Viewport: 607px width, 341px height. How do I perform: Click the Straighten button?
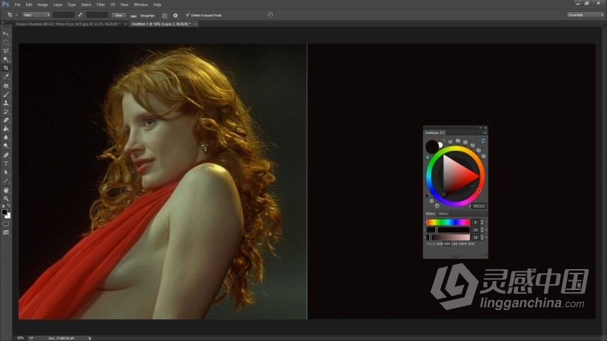pyautogui.click(x=144, y=16)
